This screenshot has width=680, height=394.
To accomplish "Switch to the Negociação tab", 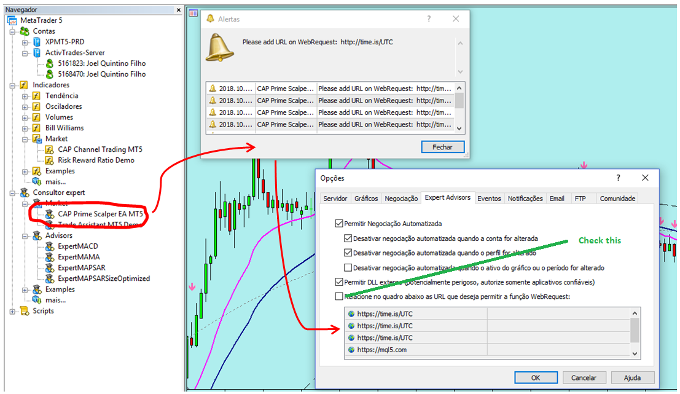I will [401, 199].
